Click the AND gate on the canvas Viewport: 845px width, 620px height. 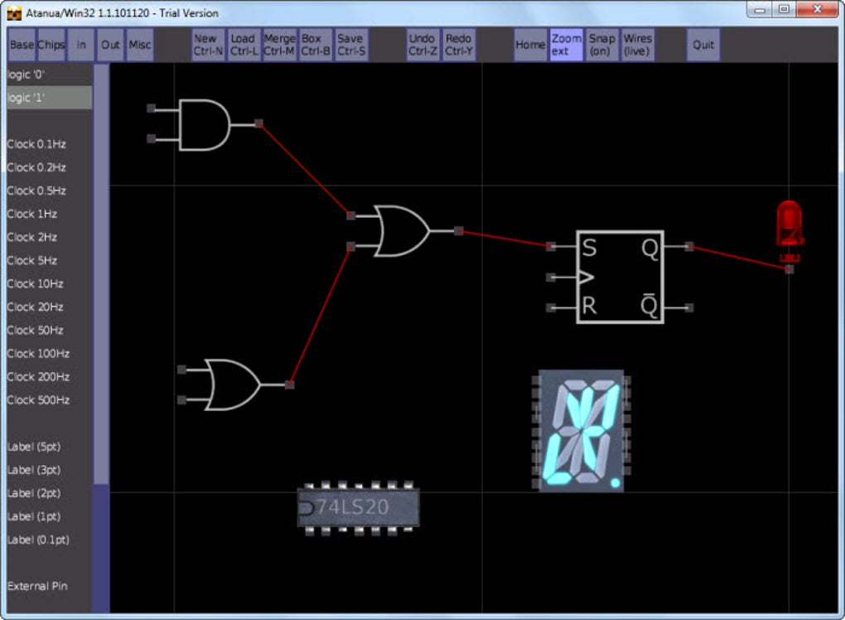coord(205,124)
